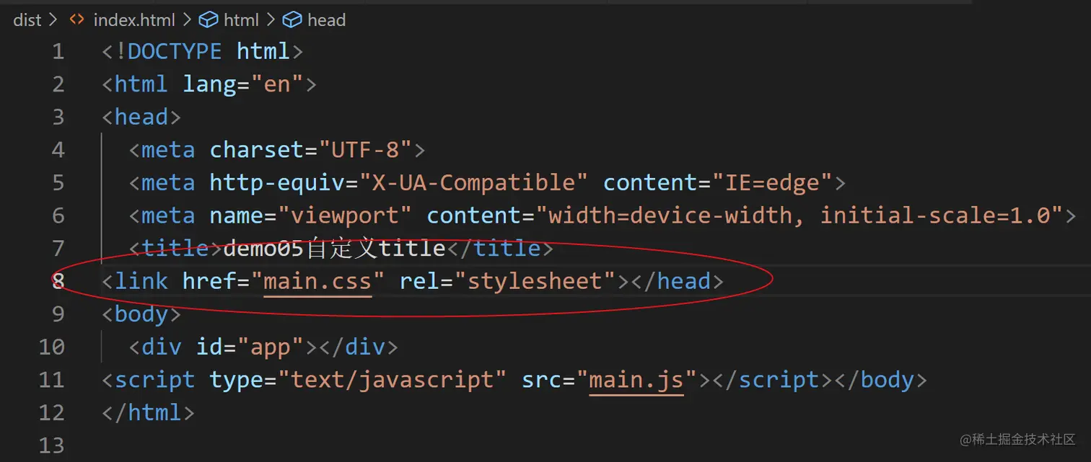
Task: Click the title text 'demo05自定义title'
Action: 334,249
